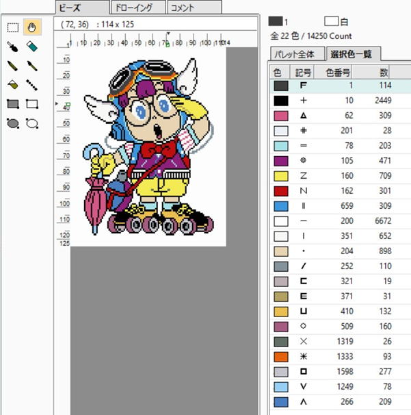Select the pencil drawing tool
The image size is (411, 415).
tap(13, 66)
